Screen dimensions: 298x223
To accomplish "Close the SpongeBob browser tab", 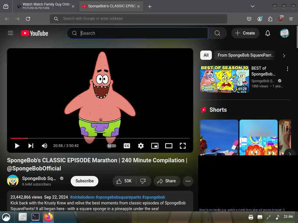I will [x=139, y=6].
